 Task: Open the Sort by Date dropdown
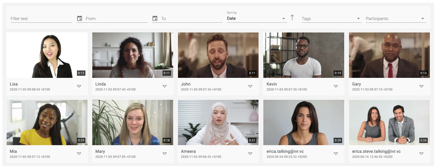[256, 18]
